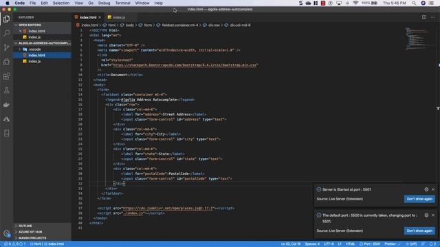Open the notifications bell in status bar
This screenshot has height=247, width=440.
point(432,244)
